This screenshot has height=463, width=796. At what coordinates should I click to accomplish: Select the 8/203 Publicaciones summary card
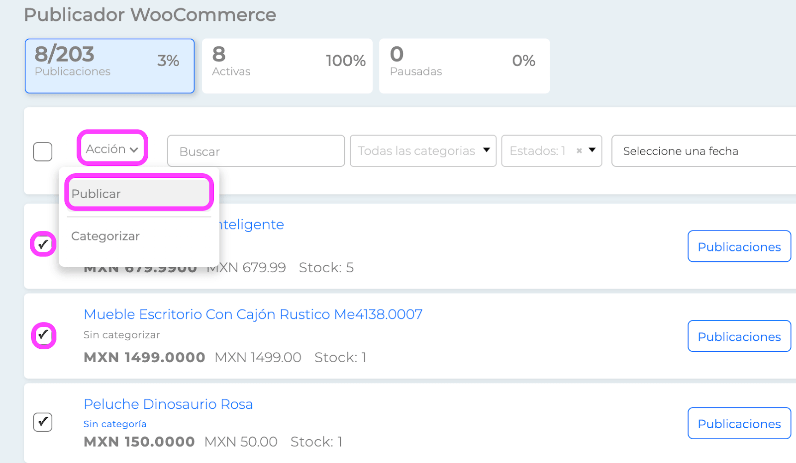click(109, 66)
